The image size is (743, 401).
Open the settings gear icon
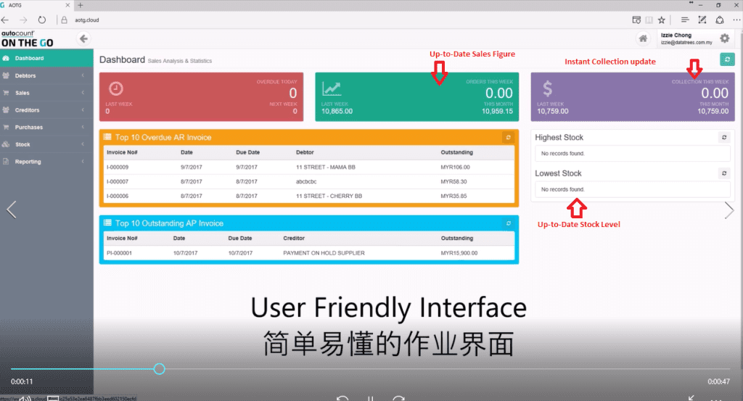tap(724, 38)
